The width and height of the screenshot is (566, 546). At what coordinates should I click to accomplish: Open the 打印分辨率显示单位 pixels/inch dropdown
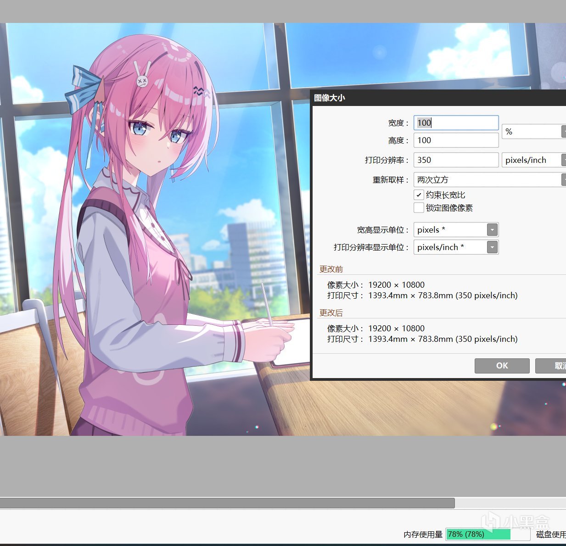456,247
